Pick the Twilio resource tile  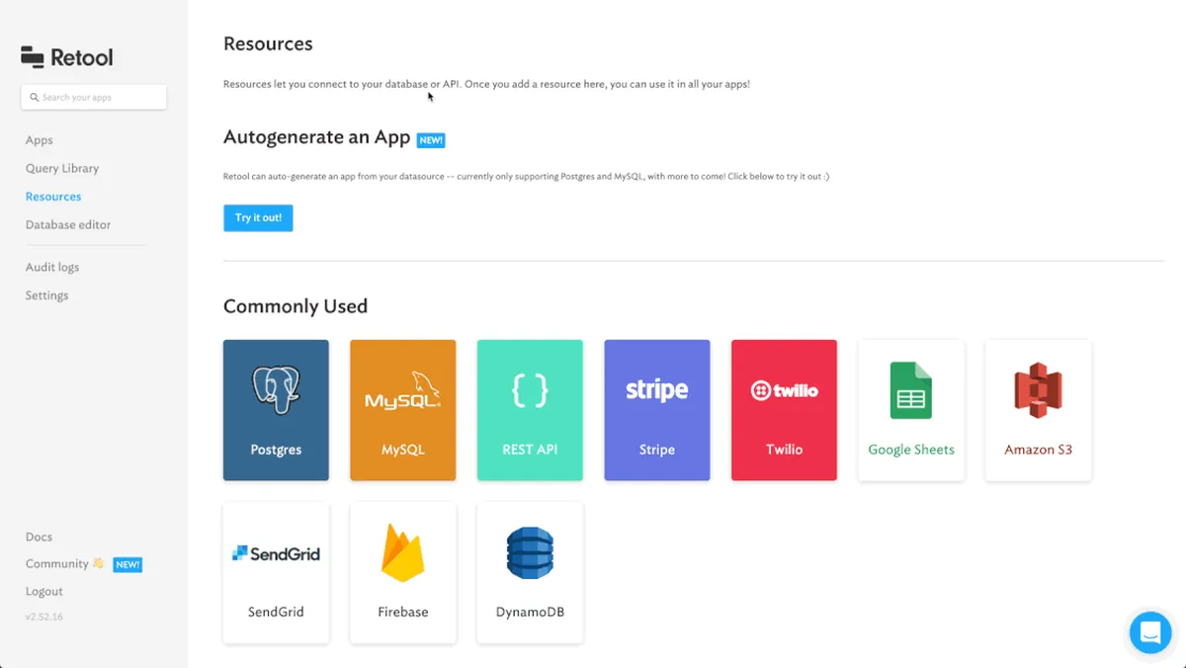click(x=784, y=410)
